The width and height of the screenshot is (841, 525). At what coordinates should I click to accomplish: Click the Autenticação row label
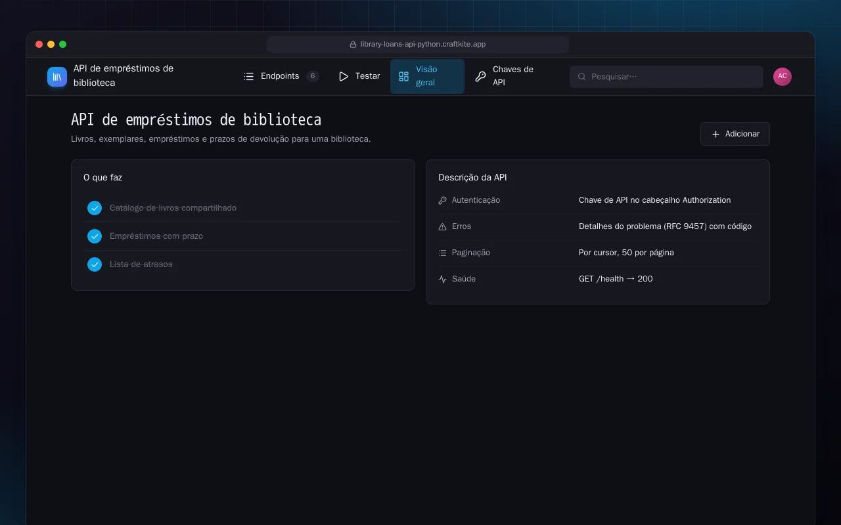(x=476, y=200)
